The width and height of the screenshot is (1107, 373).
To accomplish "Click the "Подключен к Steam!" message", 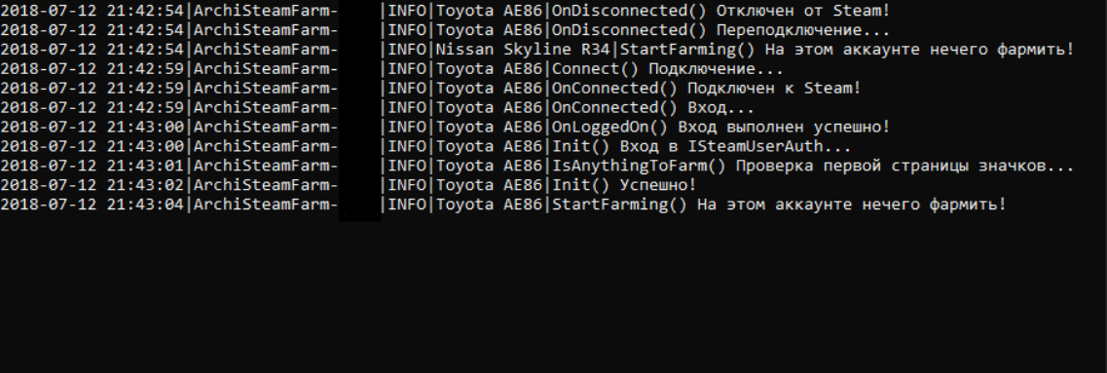I will click(774, 89).
